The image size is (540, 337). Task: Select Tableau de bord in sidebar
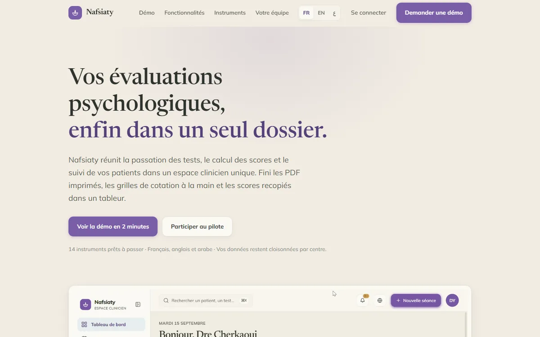coord(112,324)
